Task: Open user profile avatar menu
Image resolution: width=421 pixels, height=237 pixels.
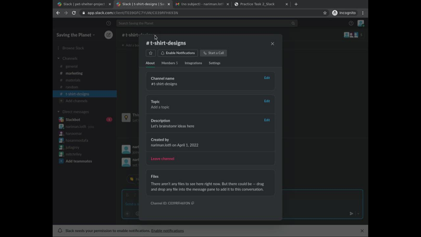Action: 361,23
